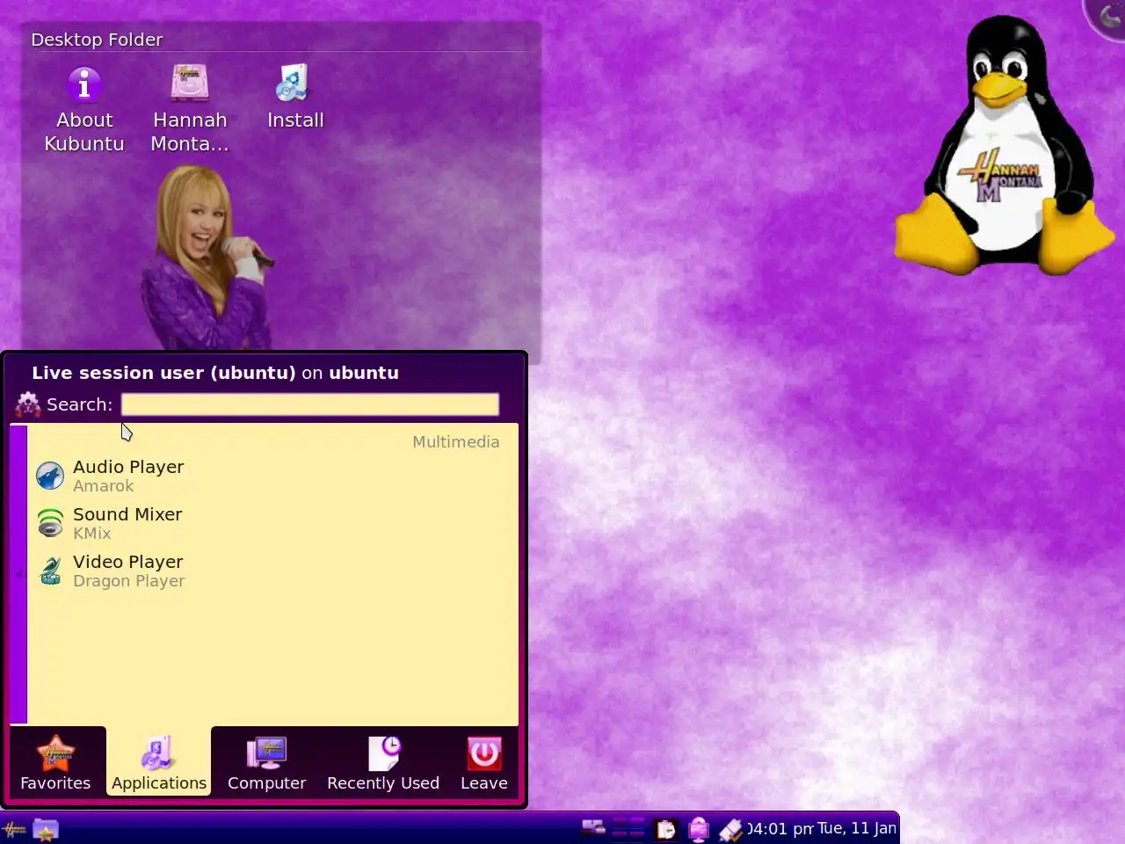Click the Live session user (ubuntu) heading
Viewport: 1125px width, 844px height.
[x=215, y=373]
